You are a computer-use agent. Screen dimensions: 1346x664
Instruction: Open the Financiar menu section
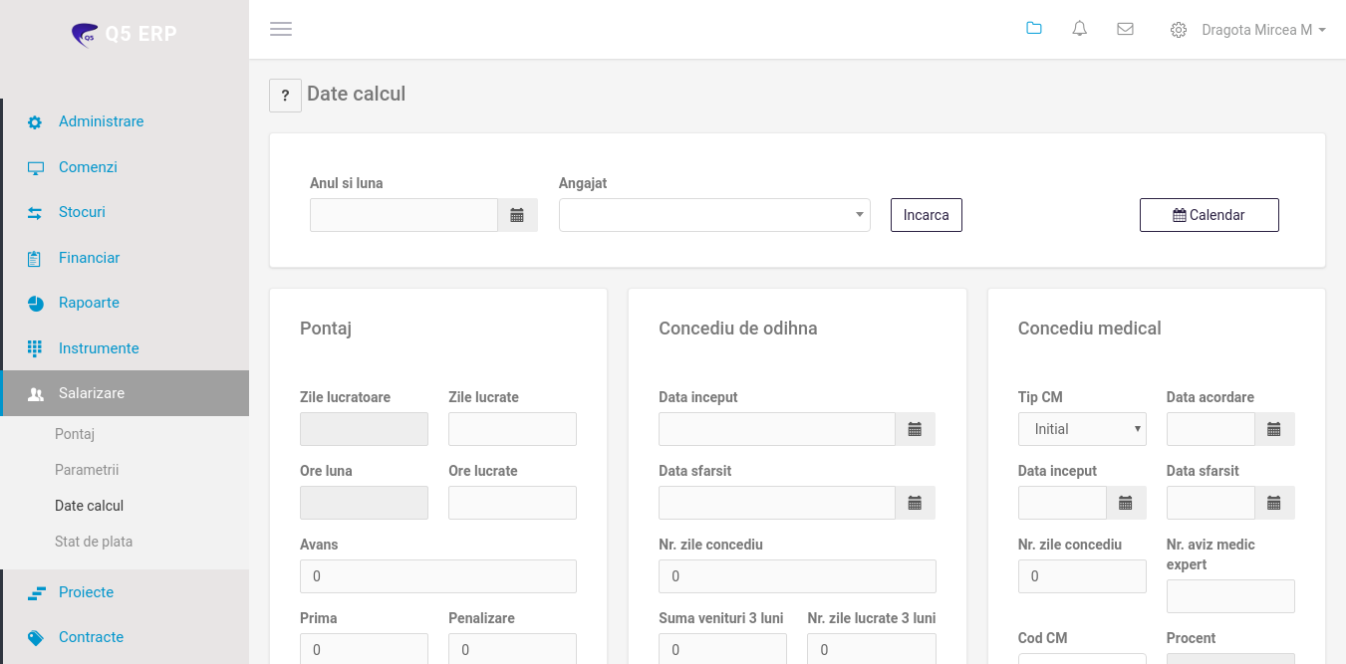coord(89,258)
